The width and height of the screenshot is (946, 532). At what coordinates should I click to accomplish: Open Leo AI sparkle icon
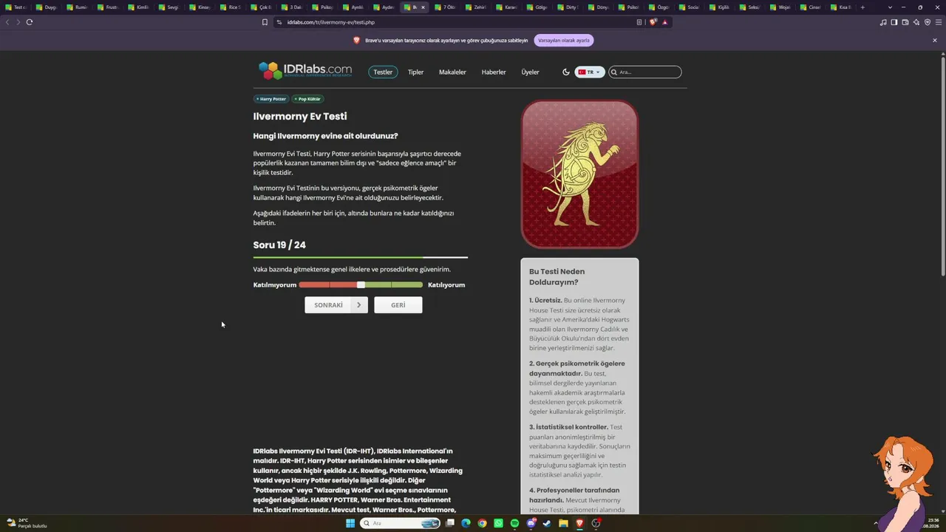click(916, 22)
